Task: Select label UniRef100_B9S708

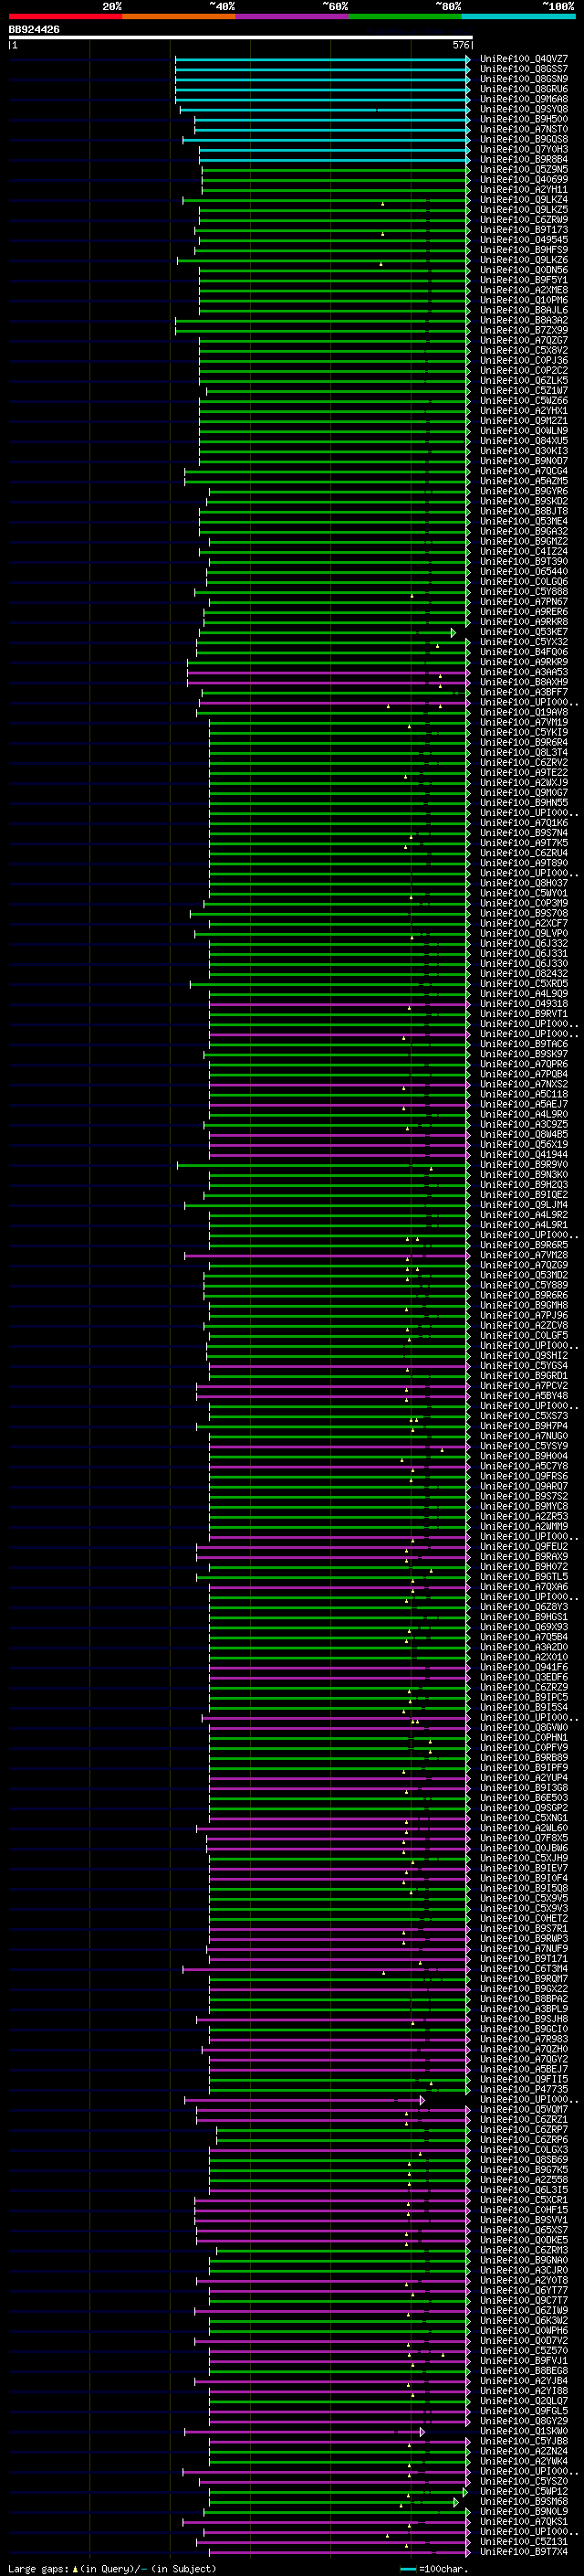Action: point(524,914)
